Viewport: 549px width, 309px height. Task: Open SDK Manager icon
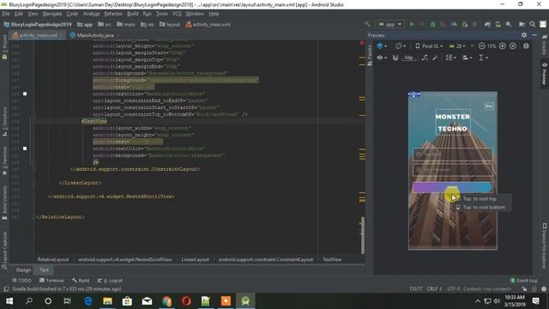click(x=509, y=24)
